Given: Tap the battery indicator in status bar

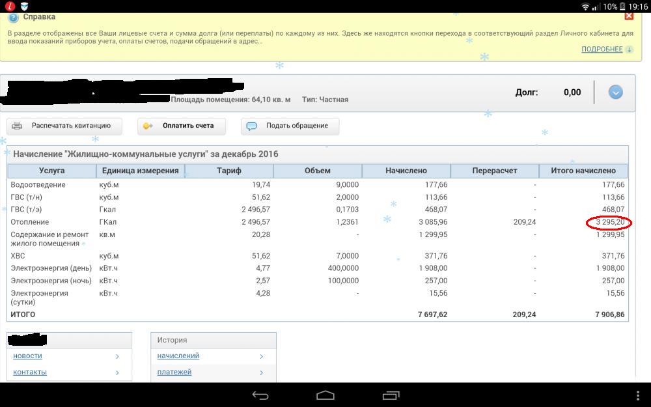Looking at the screenshot, I should (x=622, y=7).
